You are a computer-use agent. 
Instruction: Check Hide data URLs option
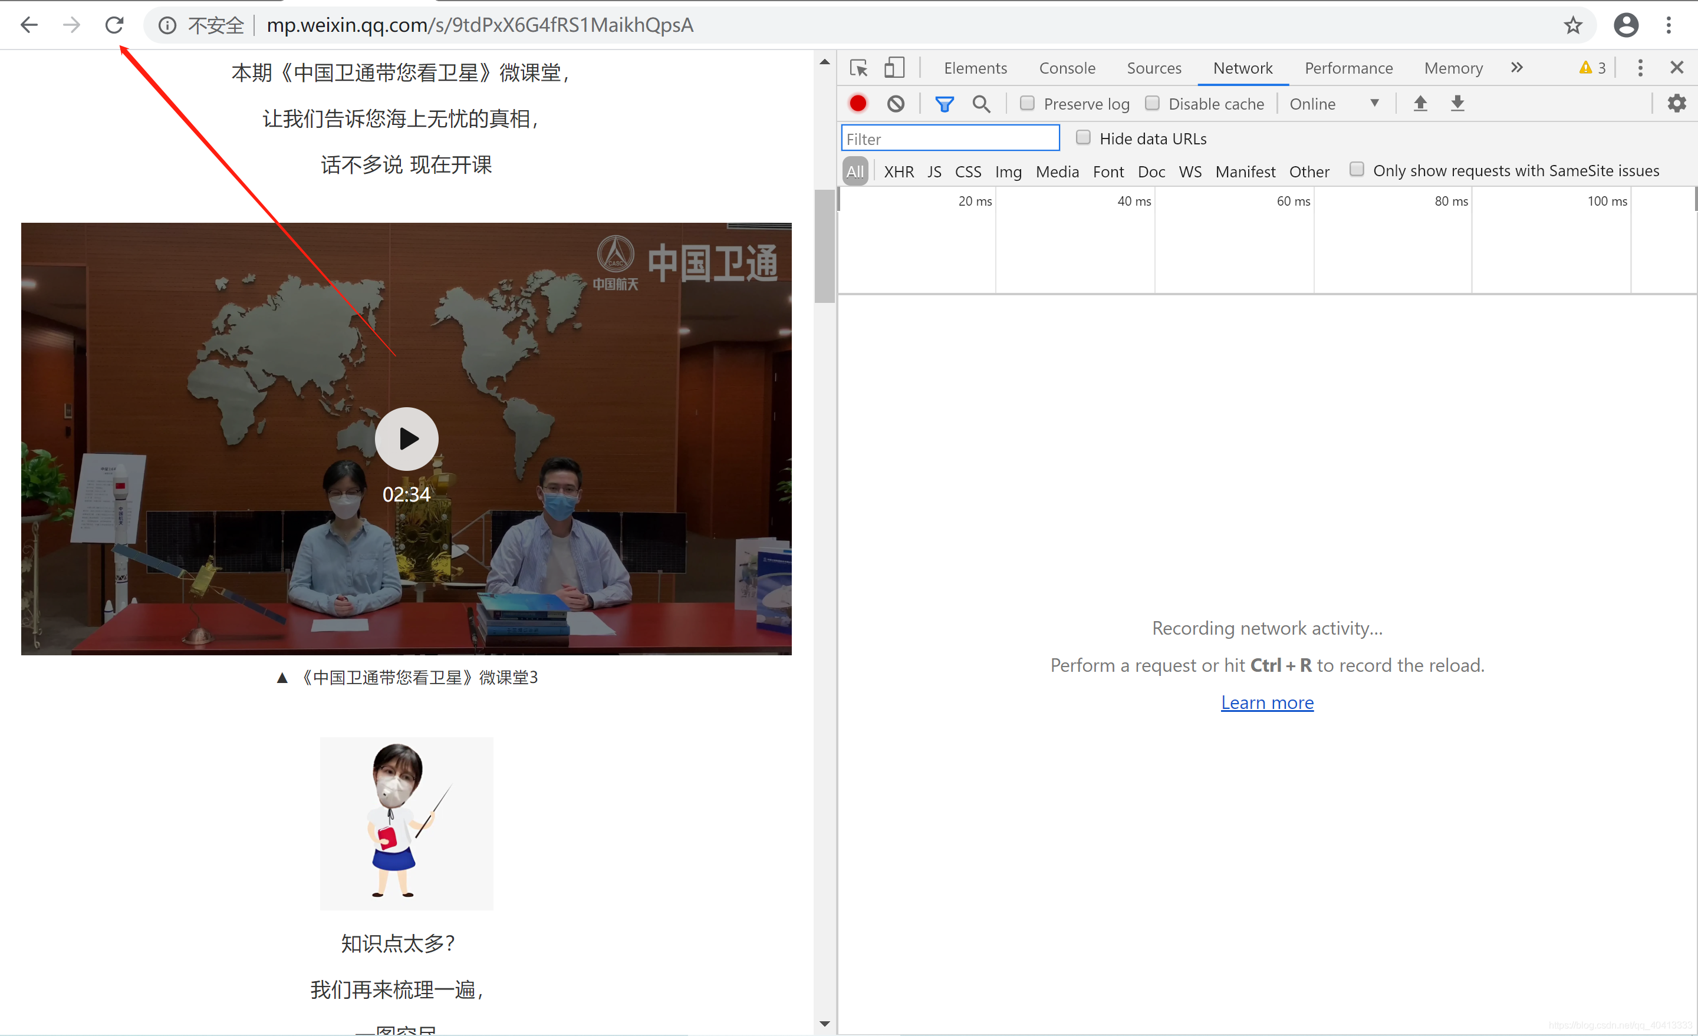point(1083,138)
